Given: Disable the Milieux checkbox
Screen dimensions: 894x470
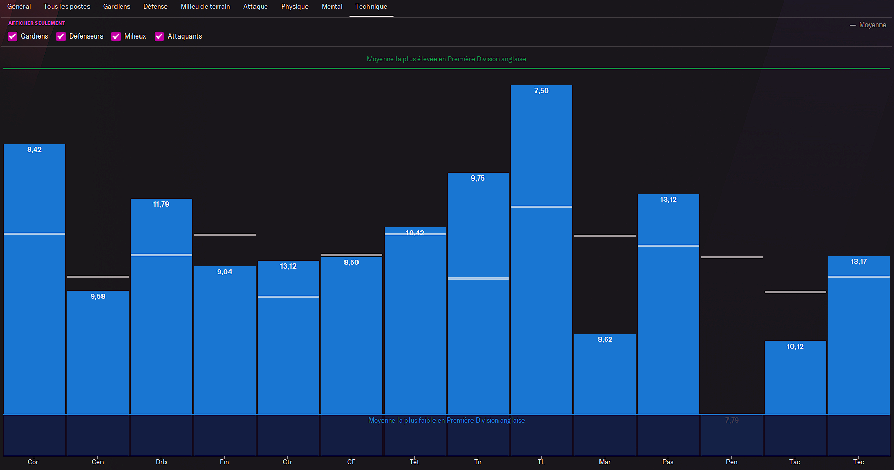Looking at the screenshot, I should [x=116, y=36].
